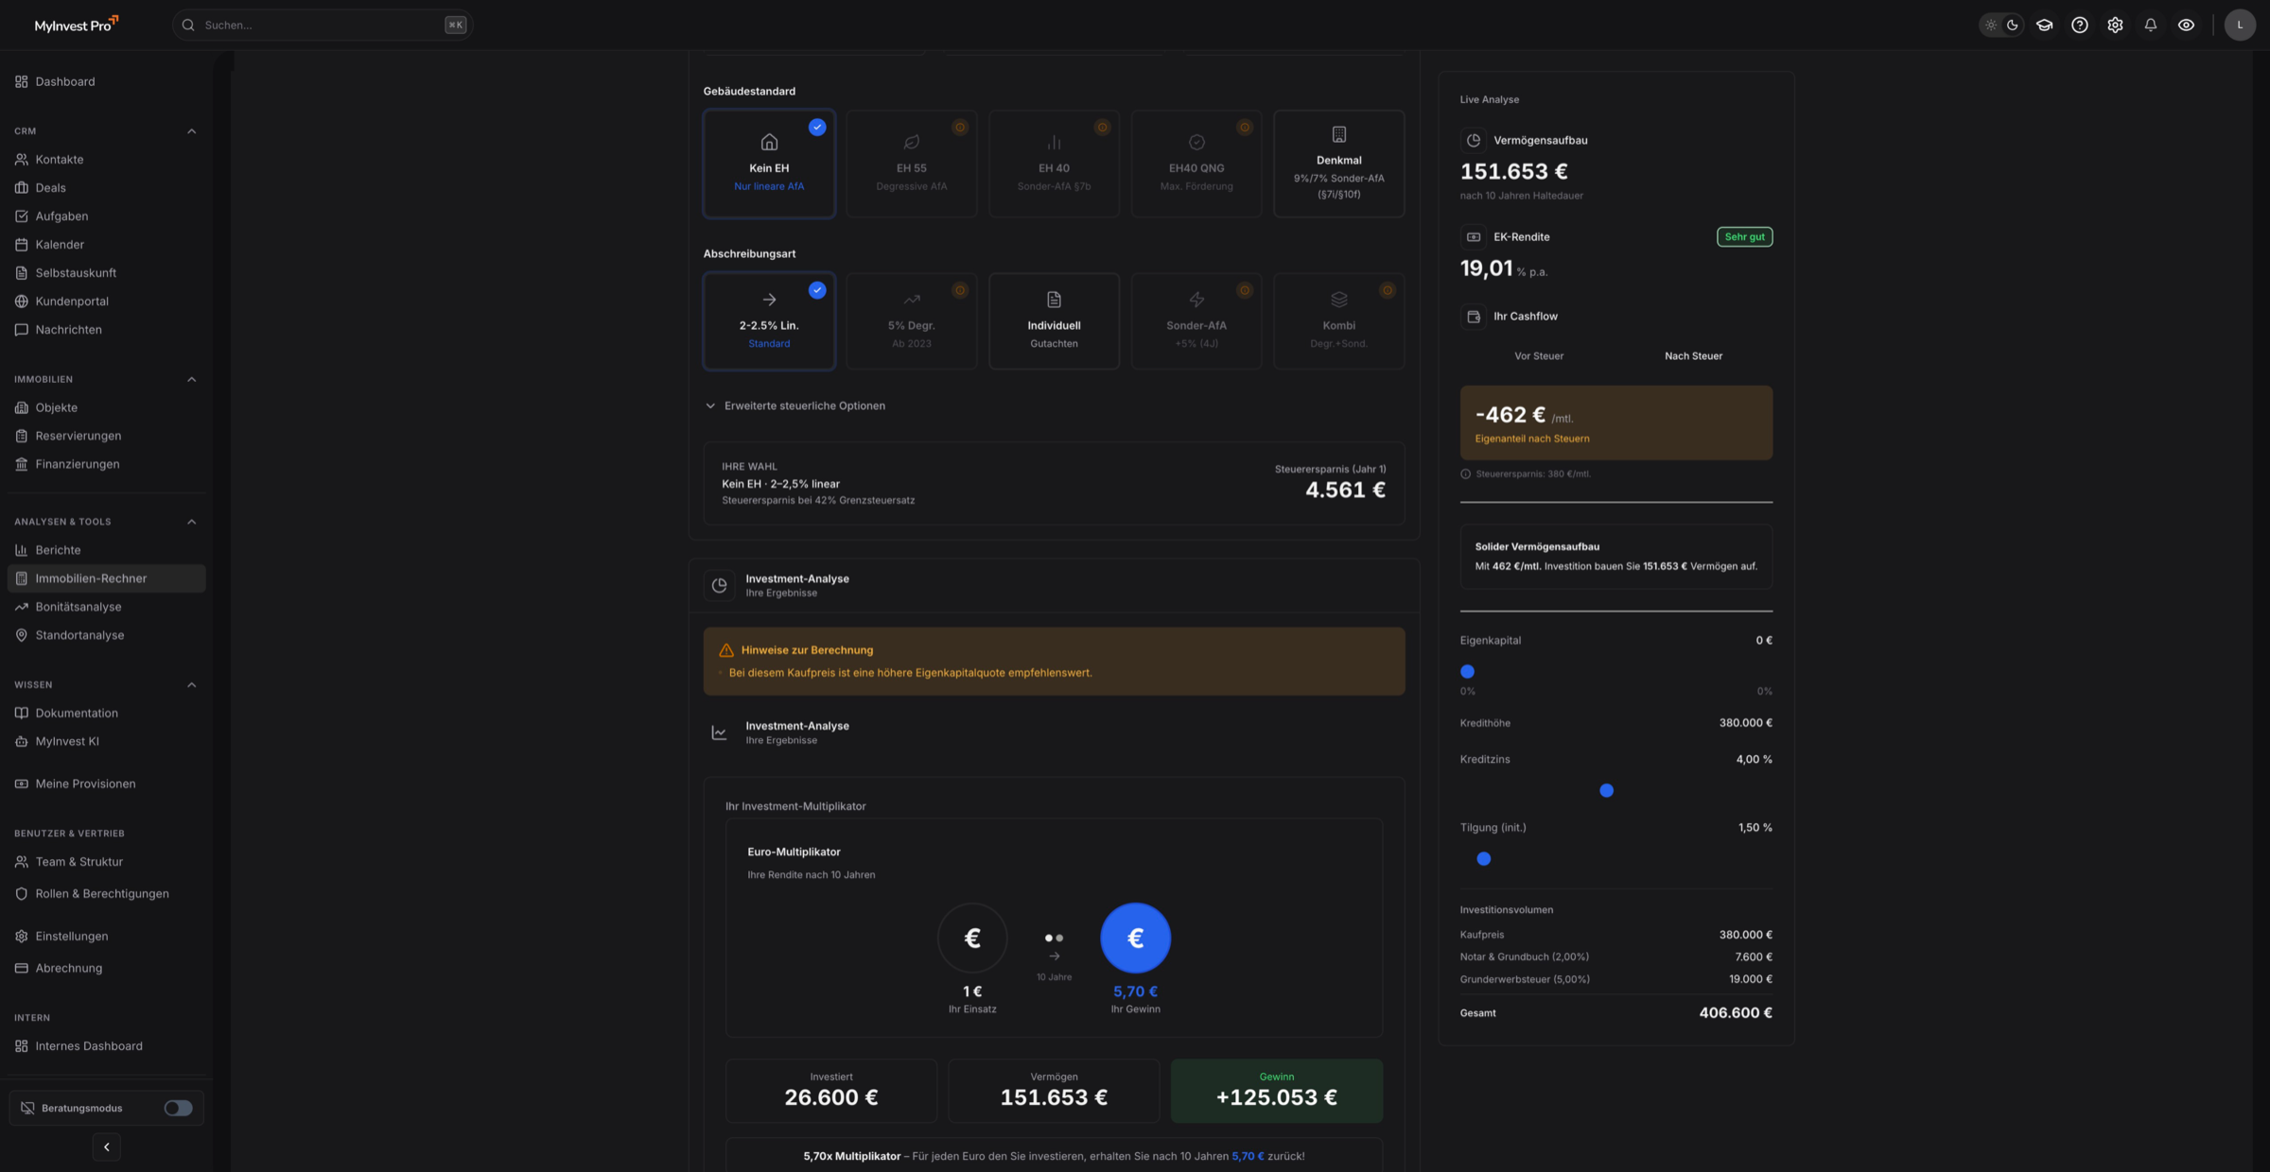The height and width of the screenshot is (1172, 2270).
Task: Click the notification bell icon
Action: point(2150,26)
